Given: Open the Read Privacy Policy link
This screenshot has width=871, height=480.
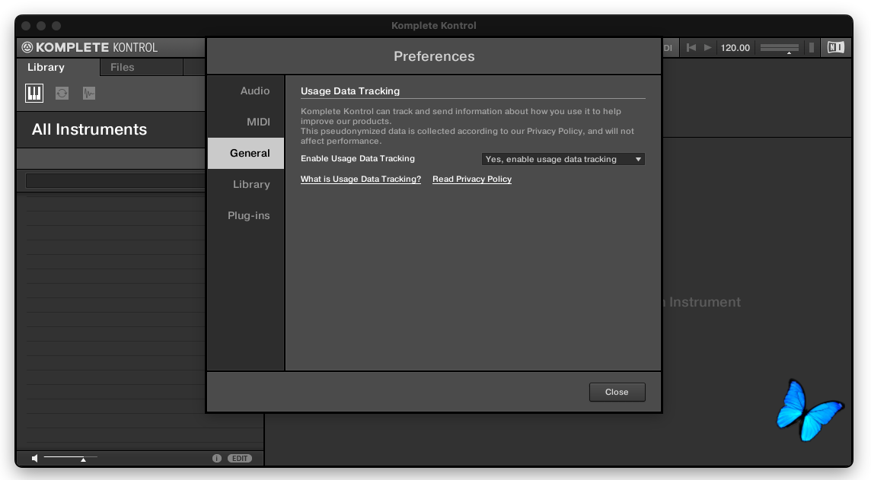Looking at the screenshot, I should [472, 180].
